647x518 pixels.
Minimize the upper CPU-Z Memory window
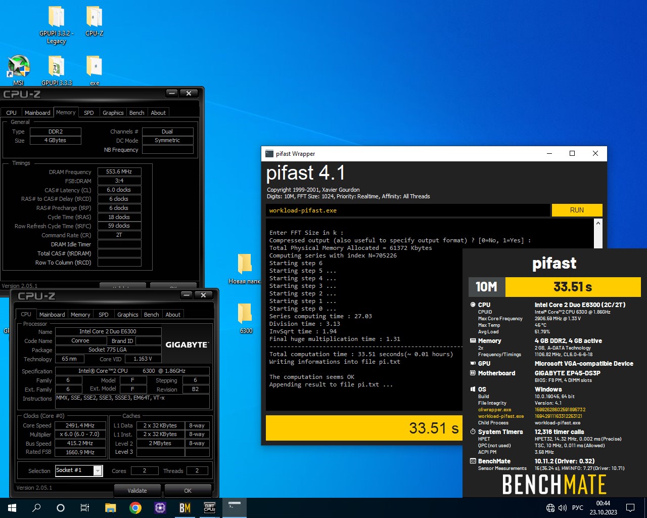coord(172,94)
